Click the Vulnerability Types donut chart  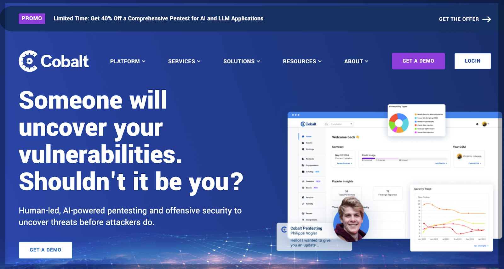pyautogui.click(x=399, y=123)
